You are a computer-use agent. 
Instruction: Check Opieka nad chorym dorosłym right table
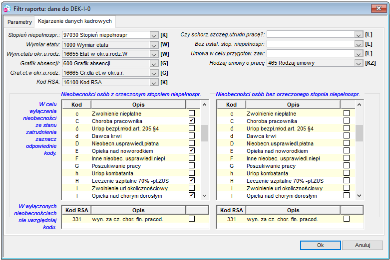(346, 195)
